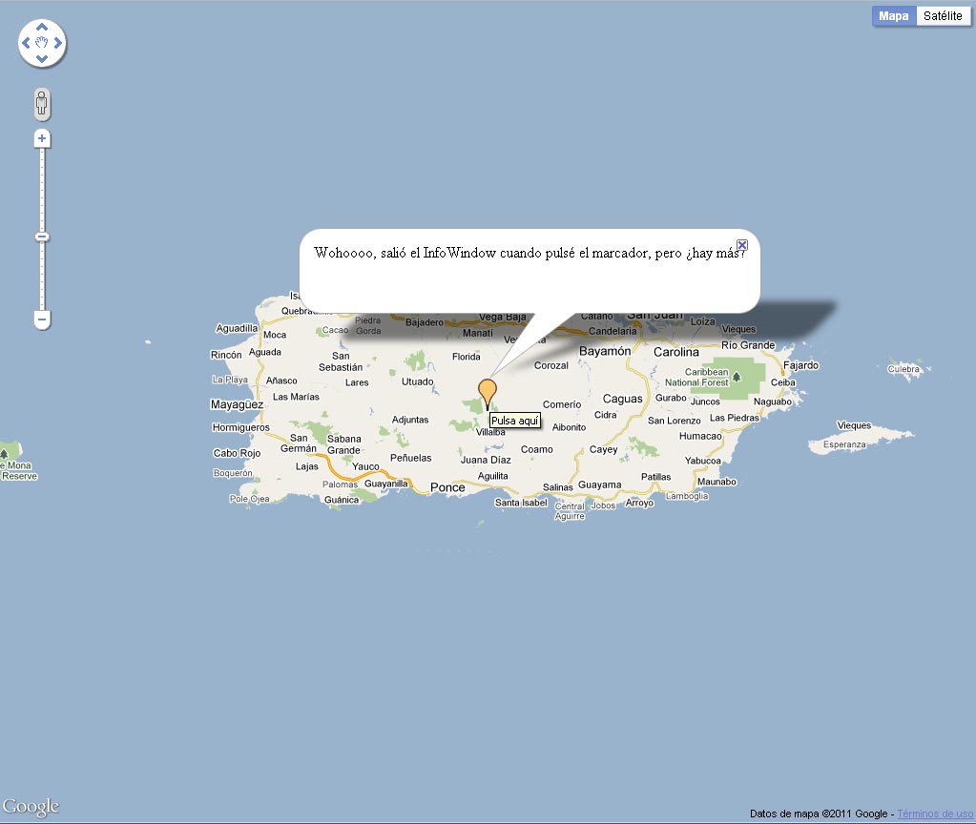Close the InfoWindow popup
Image resolution: width=976 pixels, height=824 pixels.
(742, 245)
